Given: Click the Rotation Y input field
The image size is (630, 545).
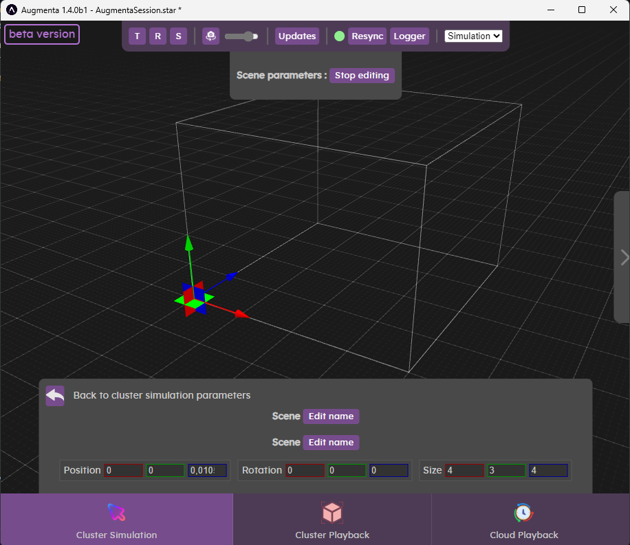Looking at the screenshot, I should (x=347, y=470).
